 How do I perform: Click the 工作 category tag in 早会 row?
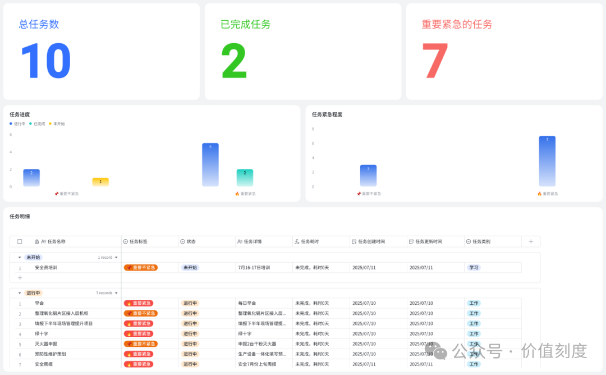tap(474, 303)
